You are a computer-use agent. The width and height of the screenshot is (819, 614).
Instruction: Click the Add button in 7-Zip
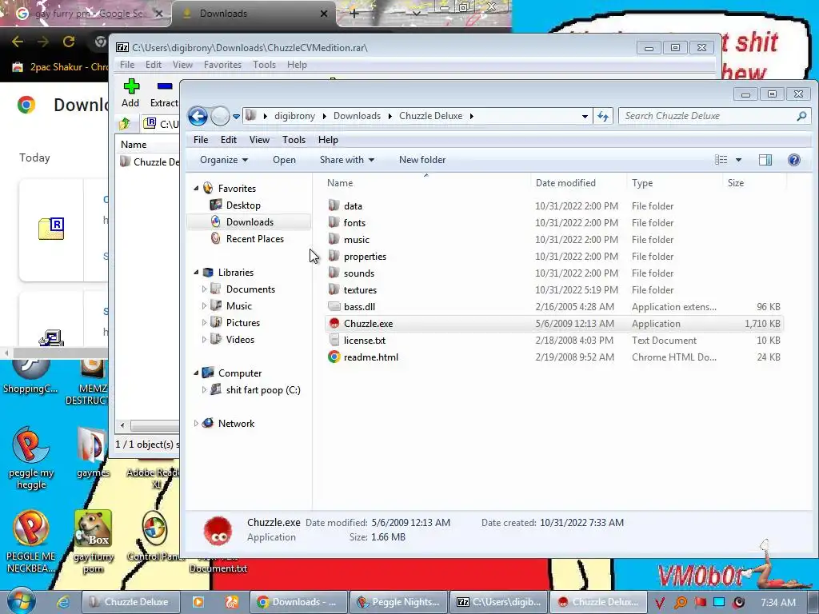(130, 93)
